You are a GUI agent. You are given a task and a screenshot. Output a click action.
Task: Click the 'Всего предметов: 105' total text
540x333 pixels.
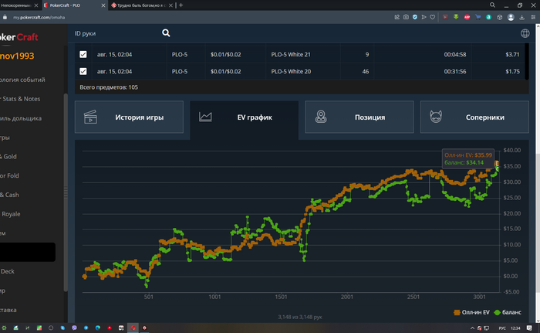click(x=109, y=87)
